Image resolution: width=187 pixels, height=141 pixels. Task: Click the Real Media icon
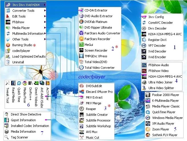(13, 83)
